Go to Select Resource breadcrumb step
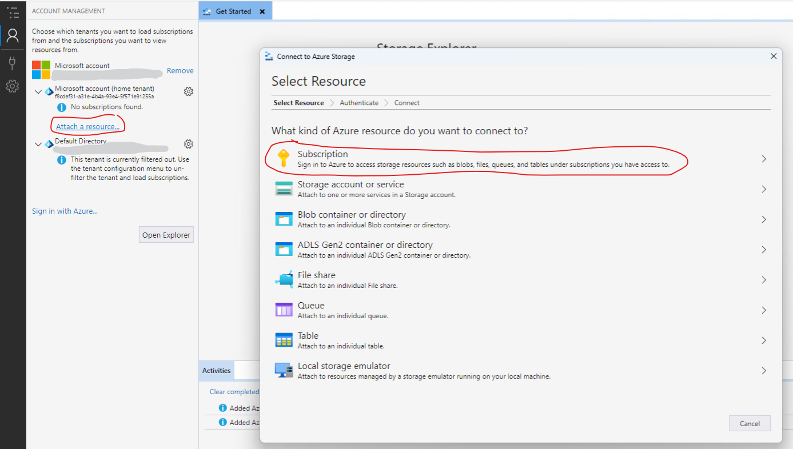This screenshot has width=793, height=449. pyautogui.click(x=298, y=103)
